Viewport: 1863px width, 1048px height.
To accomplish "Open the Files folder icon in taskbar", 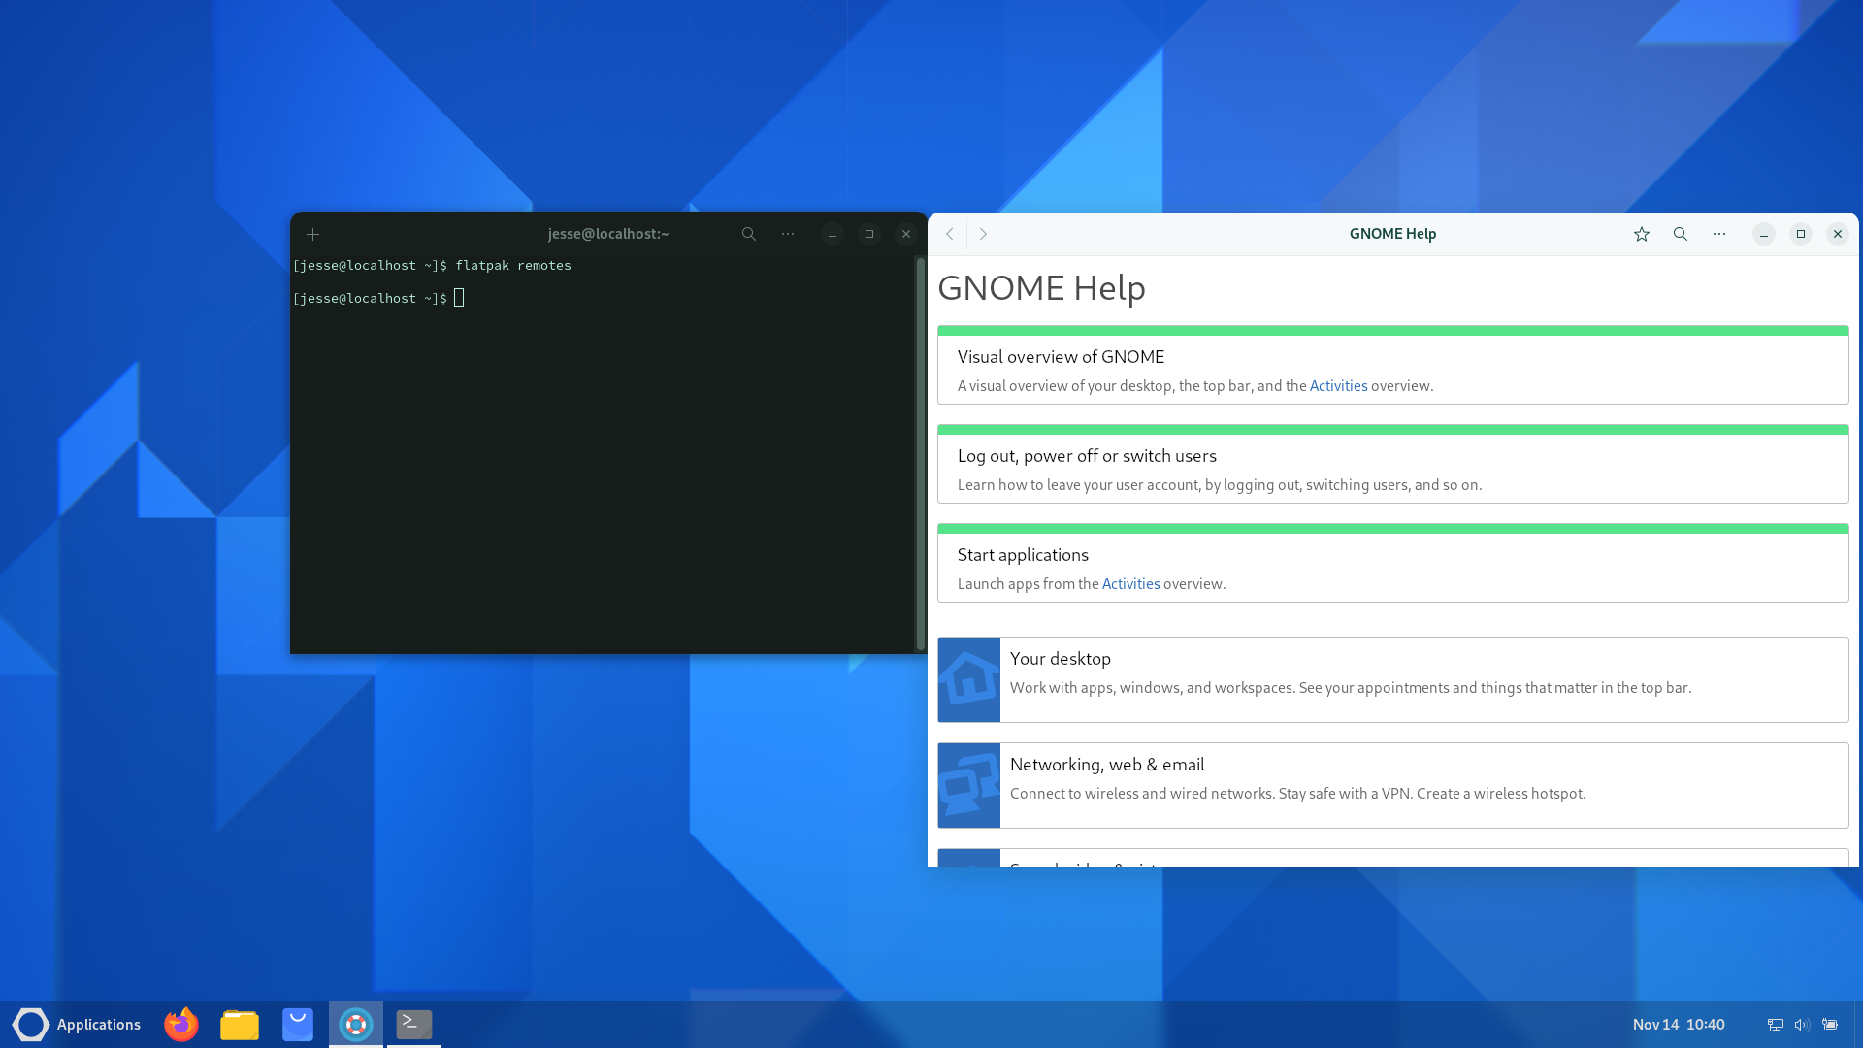I will pos(240,1025).
